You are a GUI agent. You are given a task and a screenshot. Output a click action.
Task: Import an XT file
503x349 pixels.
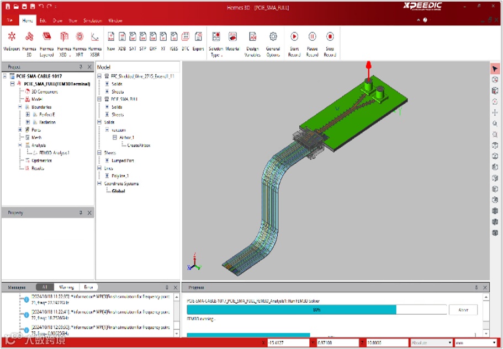pyautogui.click(x=163, y=41)
